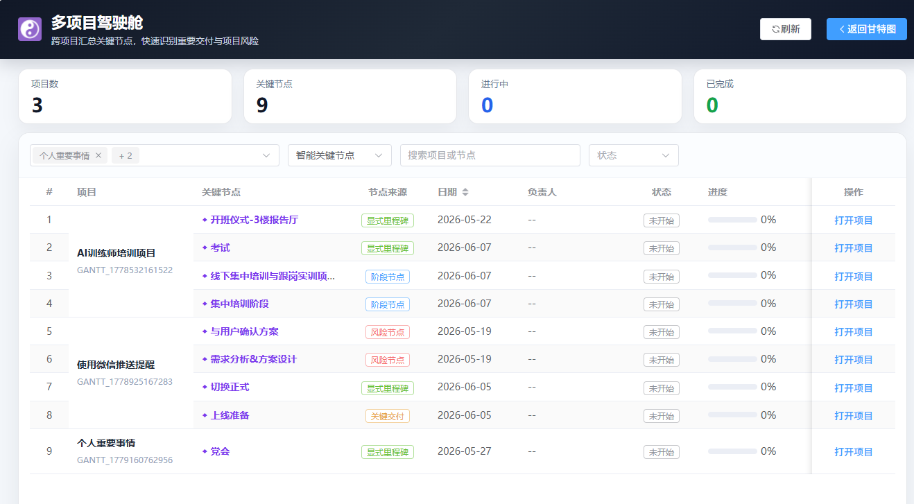Screen dimensions: 914x504
Task: Open project link for 考试 row
Action: coord(854,248)
